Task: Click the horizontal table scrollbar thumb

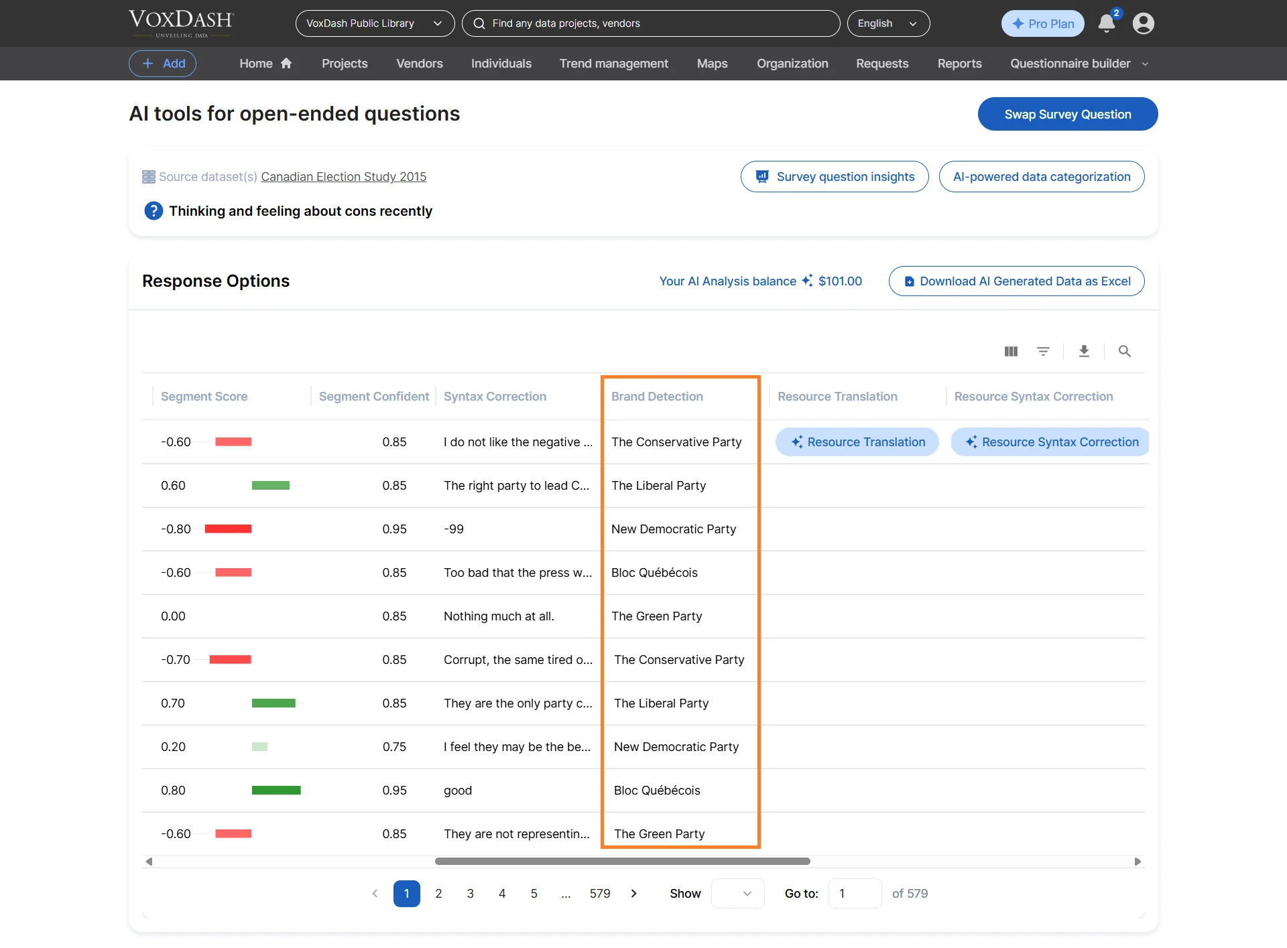Action: (622, 862)
